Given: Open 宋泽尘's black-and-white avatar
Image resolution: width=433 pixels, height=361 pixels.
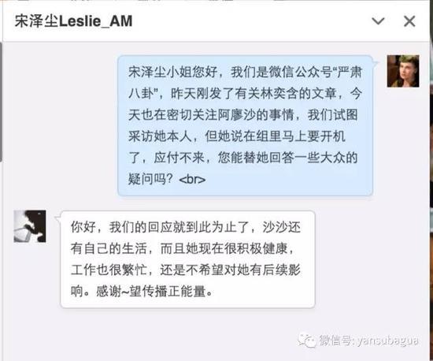Looking at the screenshot, I should point(30,226).
